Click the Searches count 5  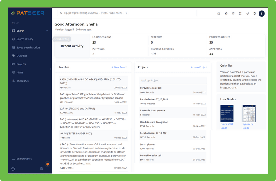[x=152, y=42]
